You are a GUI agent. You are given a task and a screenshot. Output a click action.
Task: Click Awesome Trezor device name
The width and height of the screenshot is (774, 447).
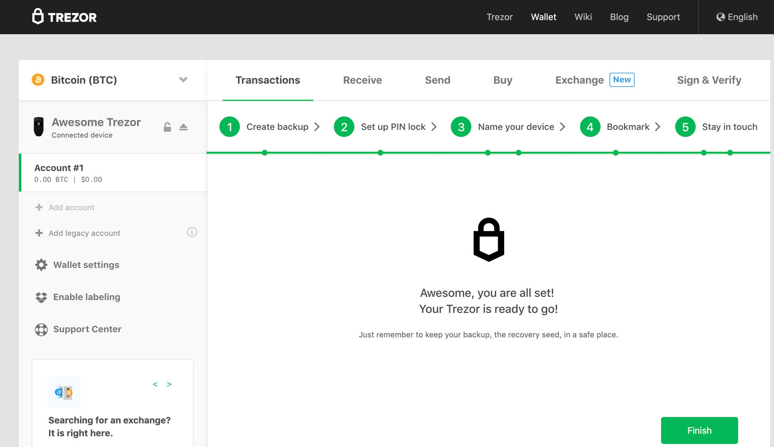click(x=96, y=122)
